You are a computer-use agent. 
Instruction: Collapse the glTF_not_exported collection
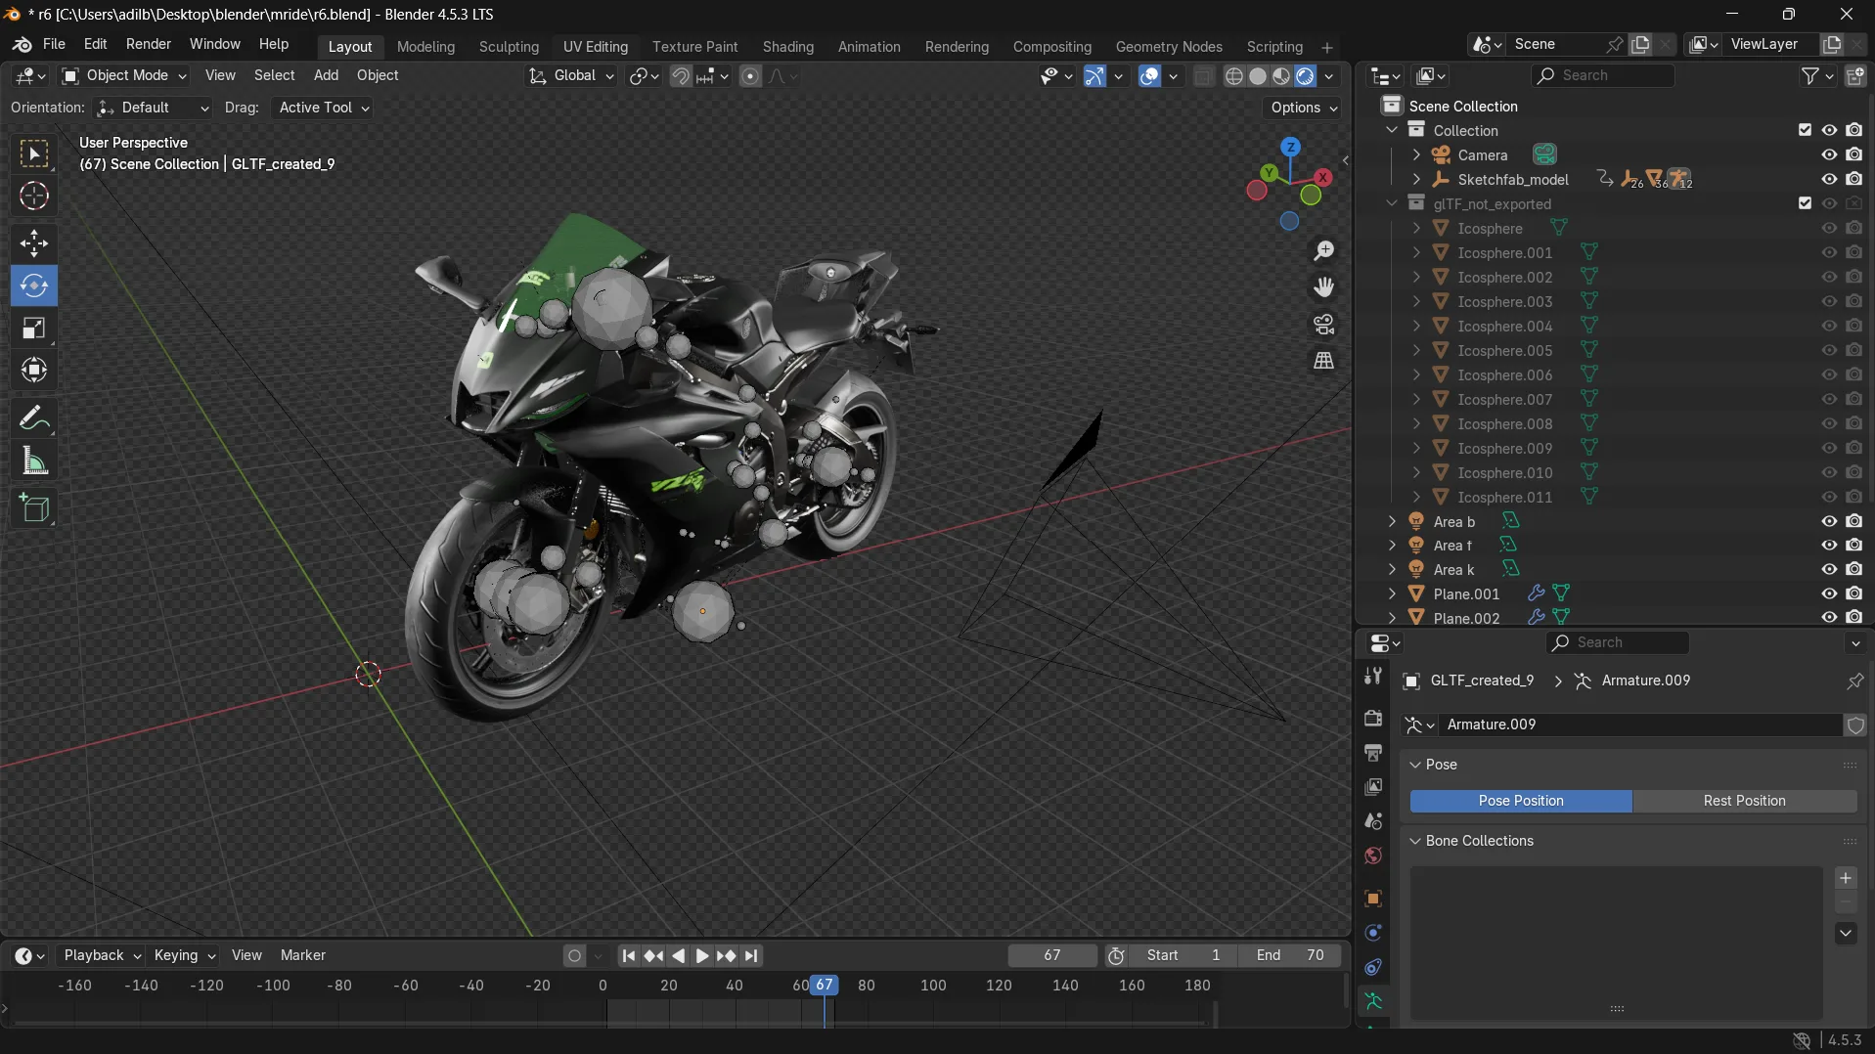(x=1391, y=203)
